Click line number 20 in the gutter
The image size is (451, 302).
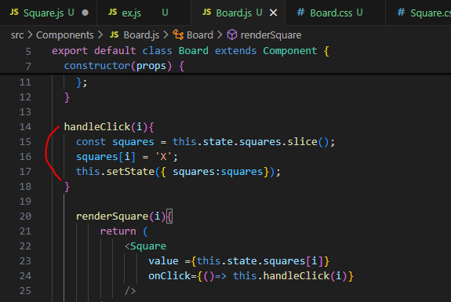25,216
